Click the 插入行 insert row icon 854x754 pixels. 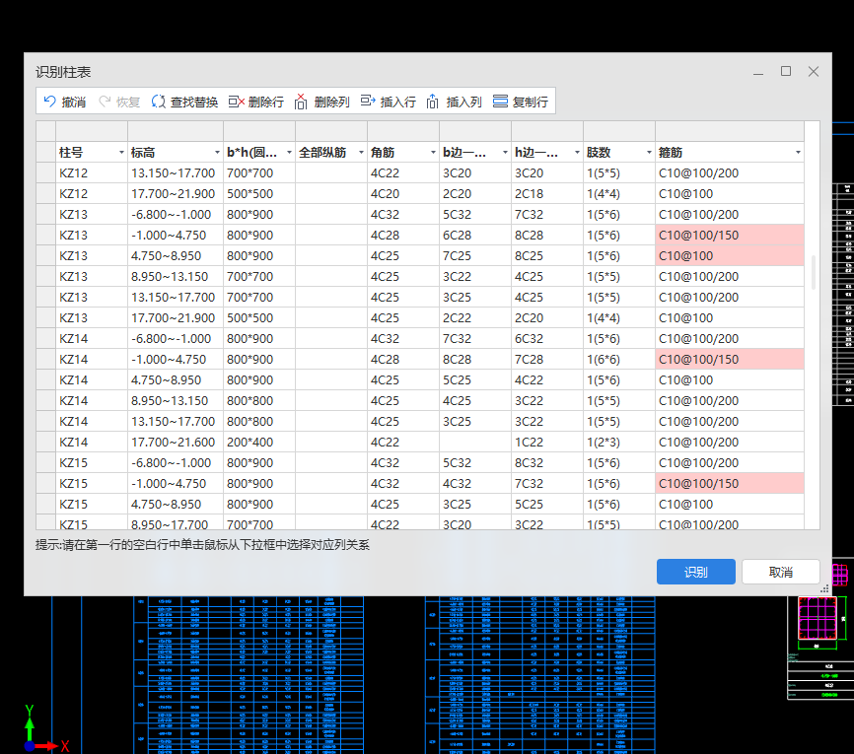click(x=368, y=102)
